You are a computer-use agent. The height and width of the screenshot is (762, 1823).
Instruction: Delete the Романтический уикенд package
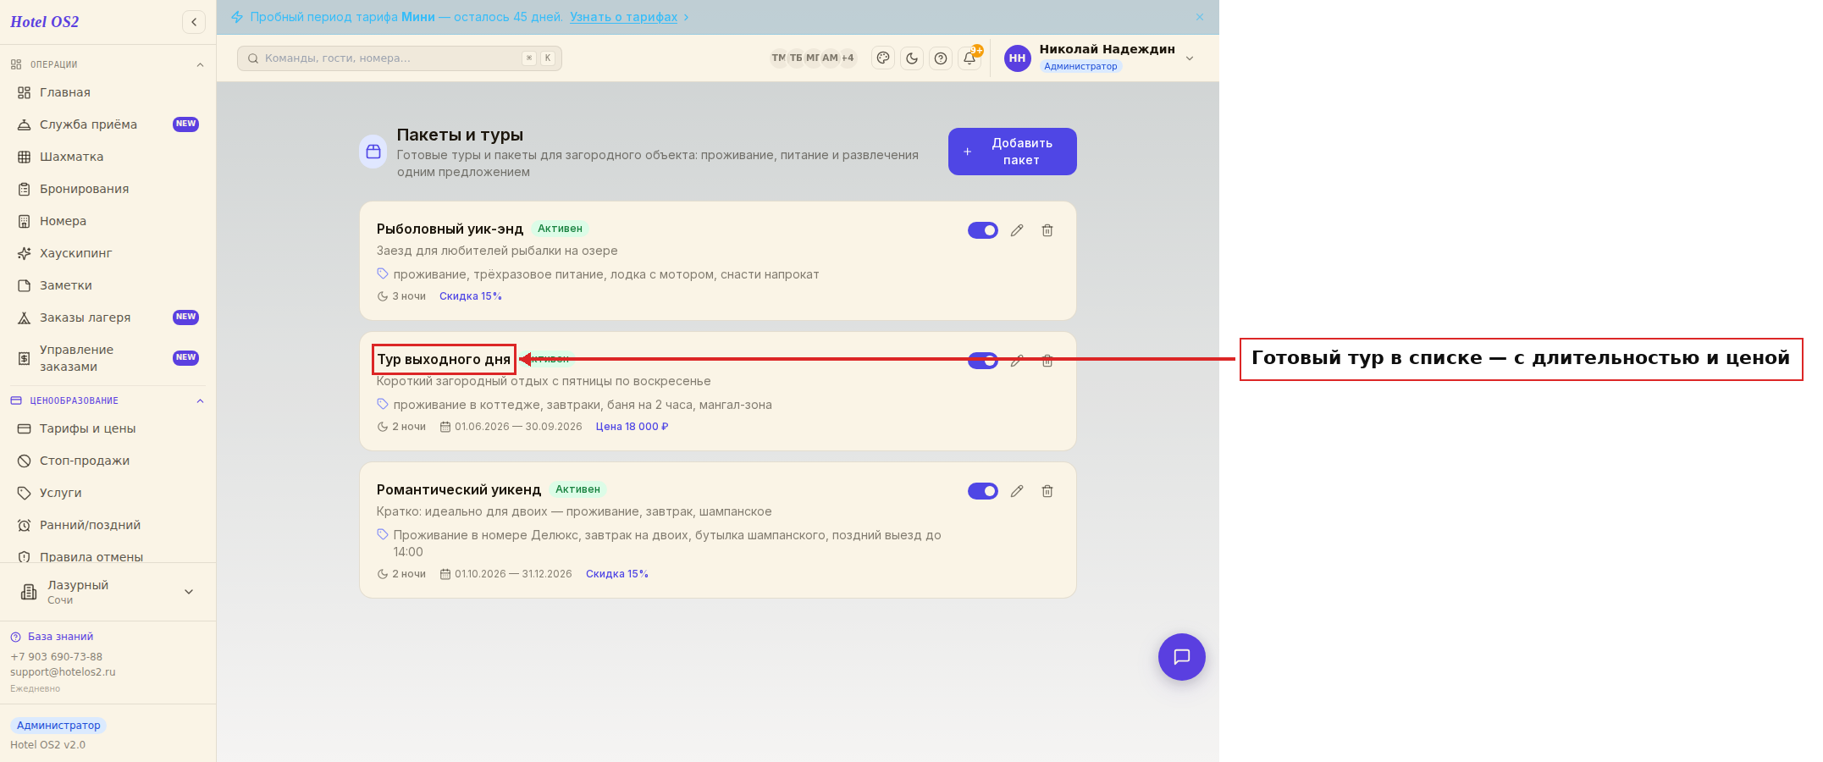tap(1047, 491)
